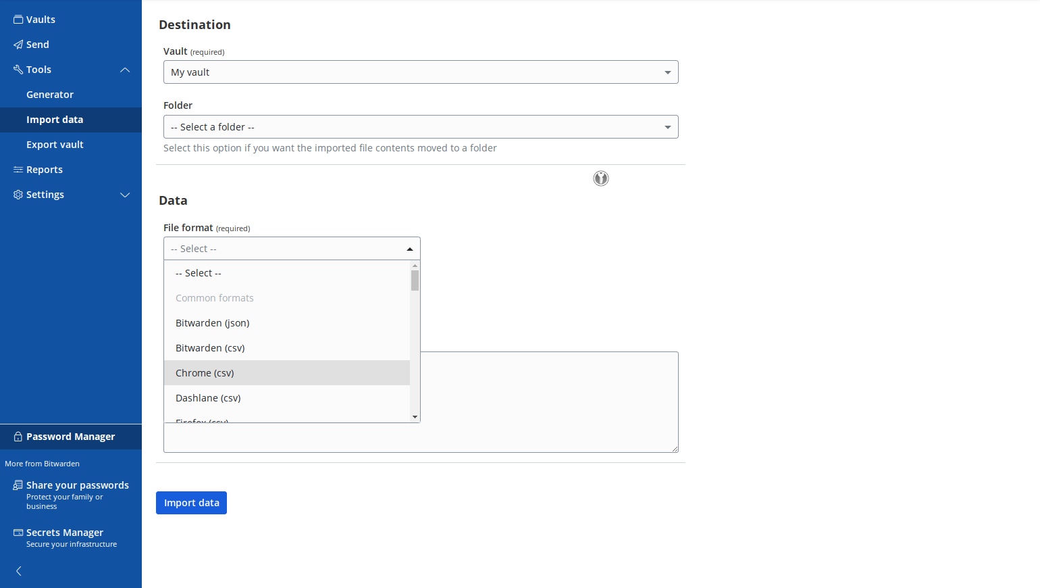The image size is (1040, 588).
Task: Click the Reports label in sidebar
Action: pyautogui.click(x=45, y=170)
